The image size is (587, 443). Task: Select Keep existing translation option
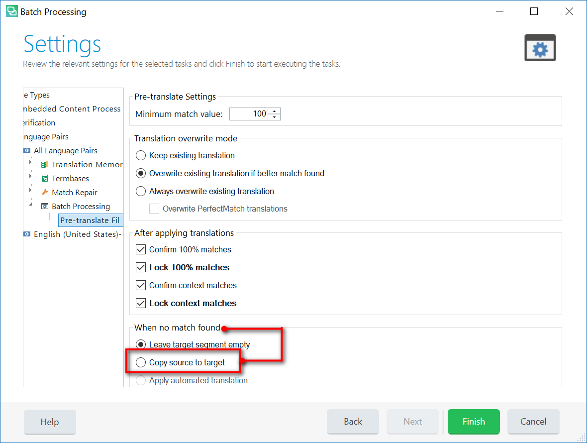point(141,155)
